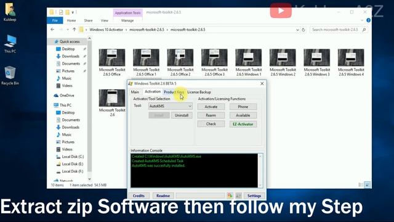The width and height of the screenshot is (394, 222).
Task: Open Readme in Toolkit footer
Action: pyautogui.click(x=163, y=195)
